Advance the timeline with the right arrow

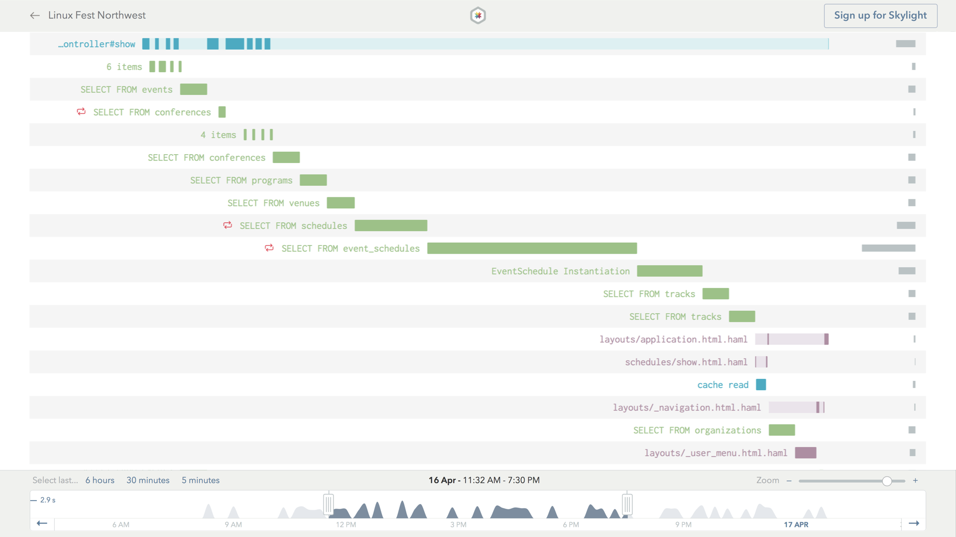(x=915, y=524)
